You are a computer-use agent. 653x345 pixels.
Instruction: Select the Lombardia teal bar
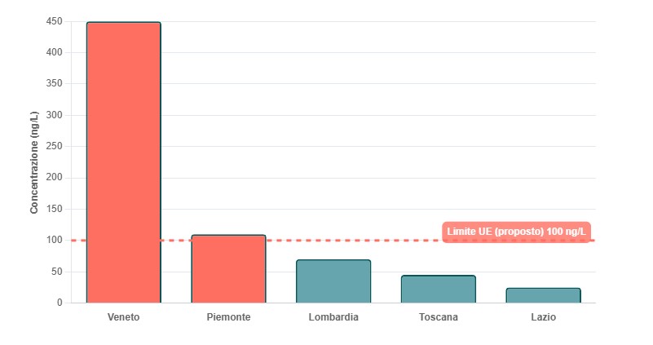coord(333,281)
